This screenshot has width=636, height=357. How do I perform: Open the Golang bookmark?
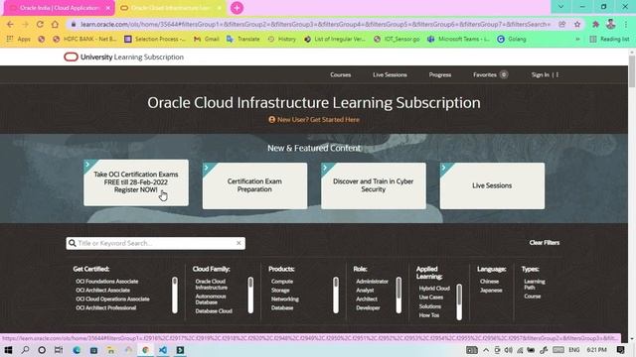click(512, 40)
